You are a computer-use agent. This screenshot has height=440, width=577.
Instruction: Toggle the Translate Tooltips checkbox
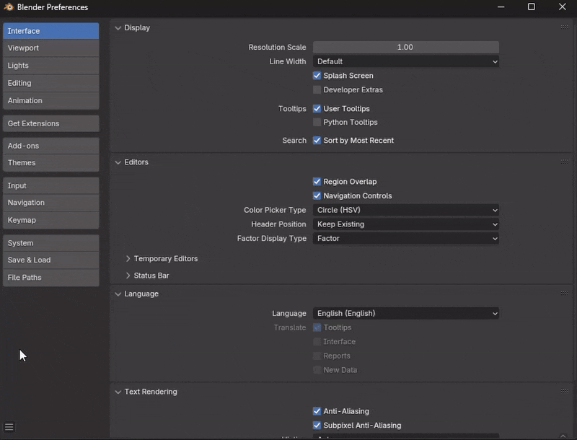pos(317,327)
